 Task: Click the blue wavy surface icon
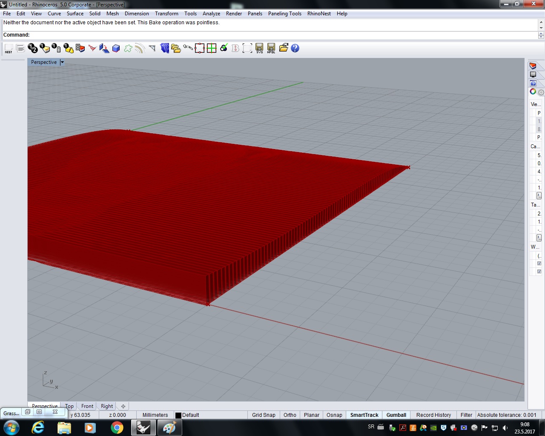(164, 49)
